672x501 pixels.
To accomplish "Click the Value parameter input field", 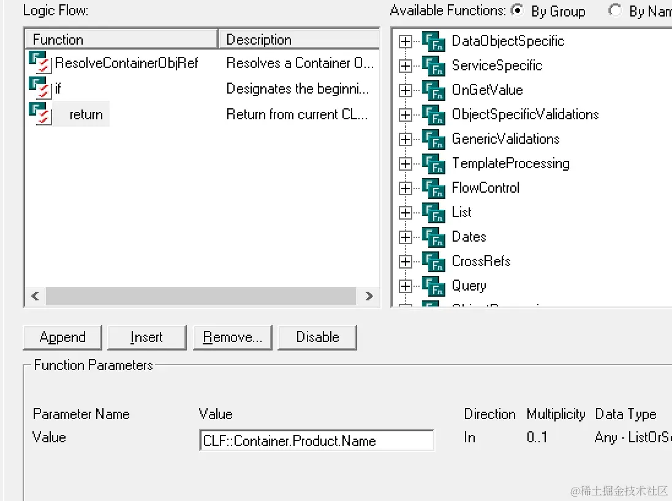I will (x=317, y=441).
